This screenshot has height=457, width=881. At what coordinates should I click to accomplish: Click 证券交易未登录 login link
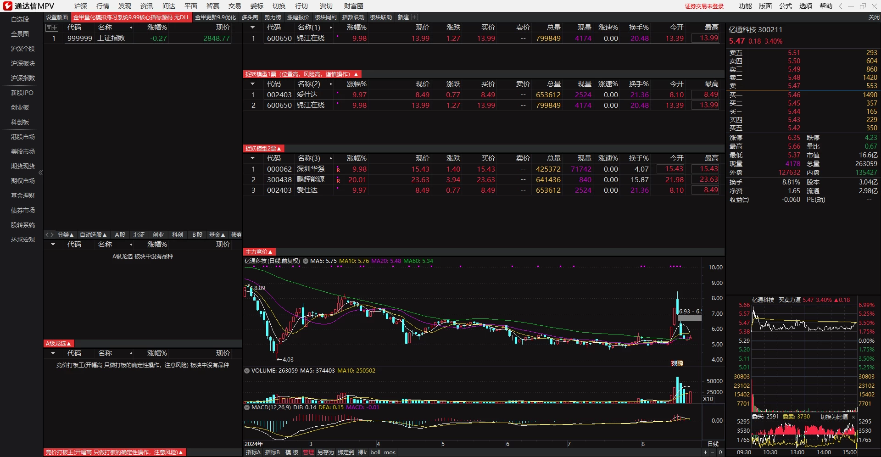point(704,6)
